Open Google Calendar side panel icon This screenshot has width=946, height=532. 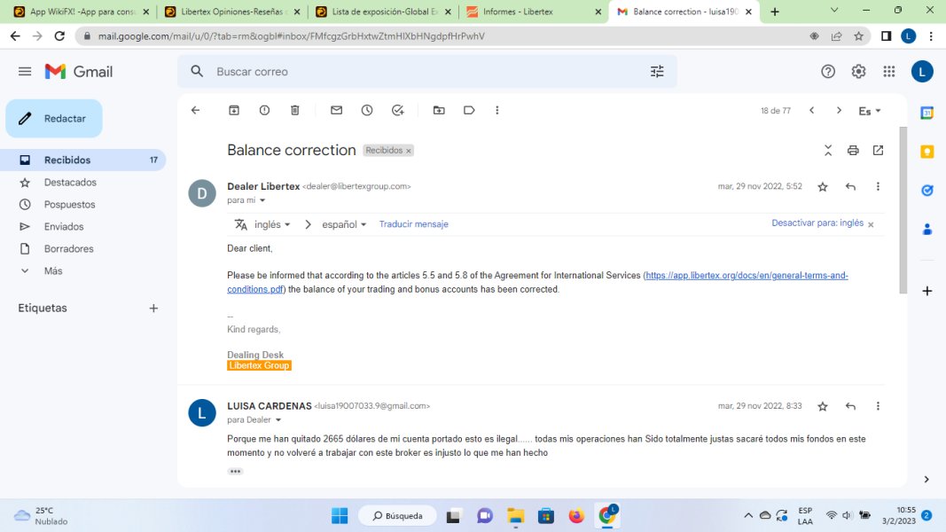coord(927,113)
